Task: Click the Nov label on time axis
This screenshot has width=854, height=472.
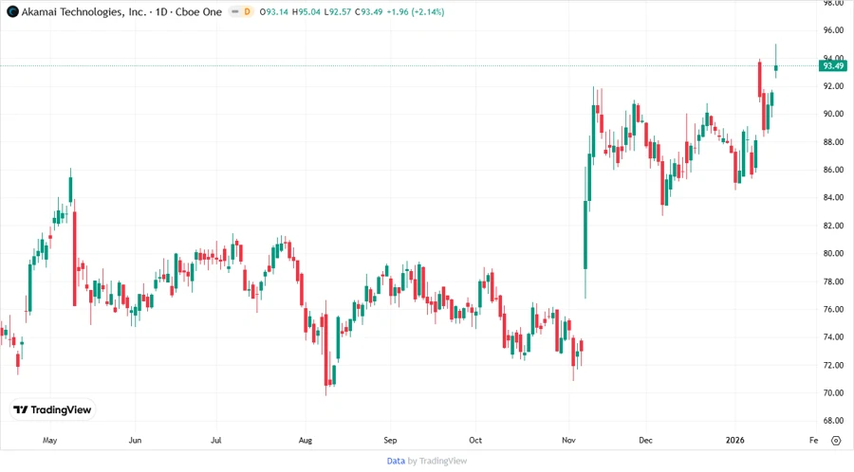Action: [x=568, y=441]
